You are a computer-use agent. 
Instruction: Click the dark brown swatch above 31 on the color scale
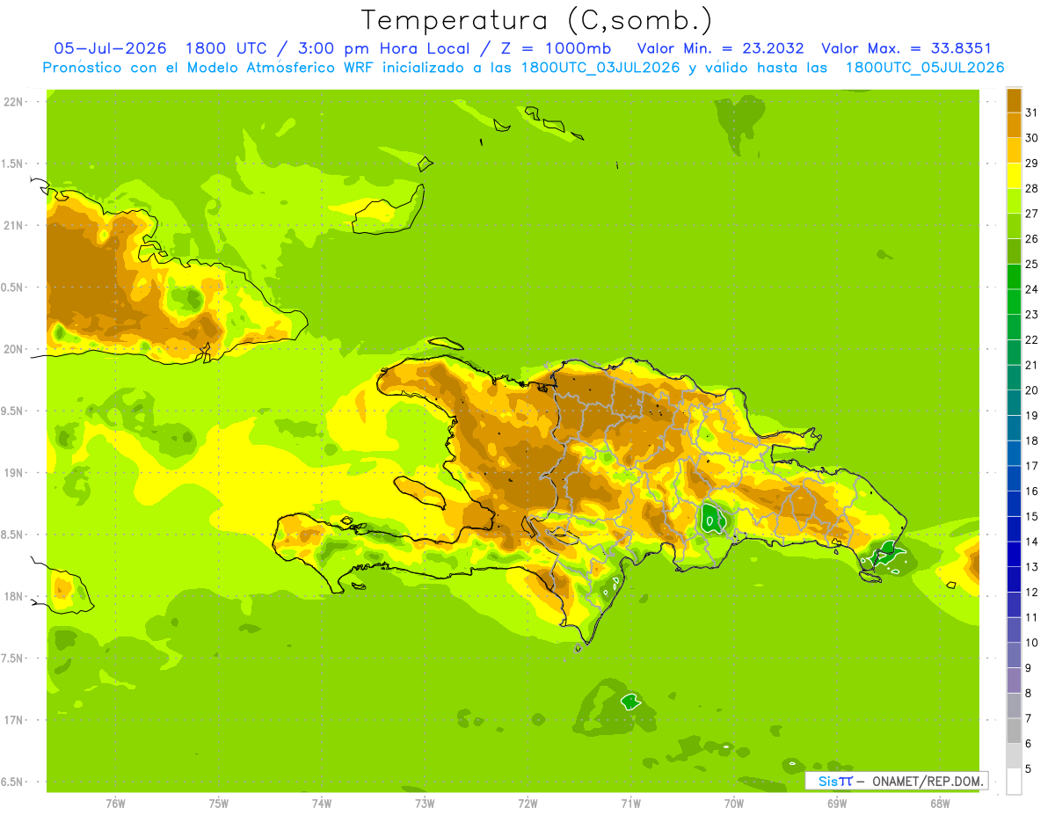[x=1014, y=100]
